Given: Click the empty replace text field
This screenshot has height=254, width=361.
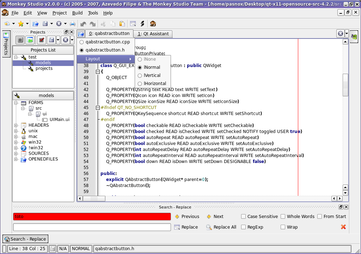Looking at the screenshot, I should (x=92, y=227).
